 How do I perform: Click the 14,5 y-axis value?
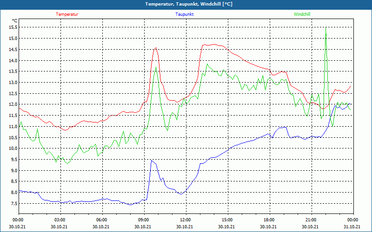click(13, 50)
